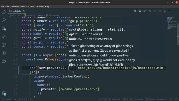
Task: Open the More Actions ellipsis menu
Action: [x=175, y=11]
